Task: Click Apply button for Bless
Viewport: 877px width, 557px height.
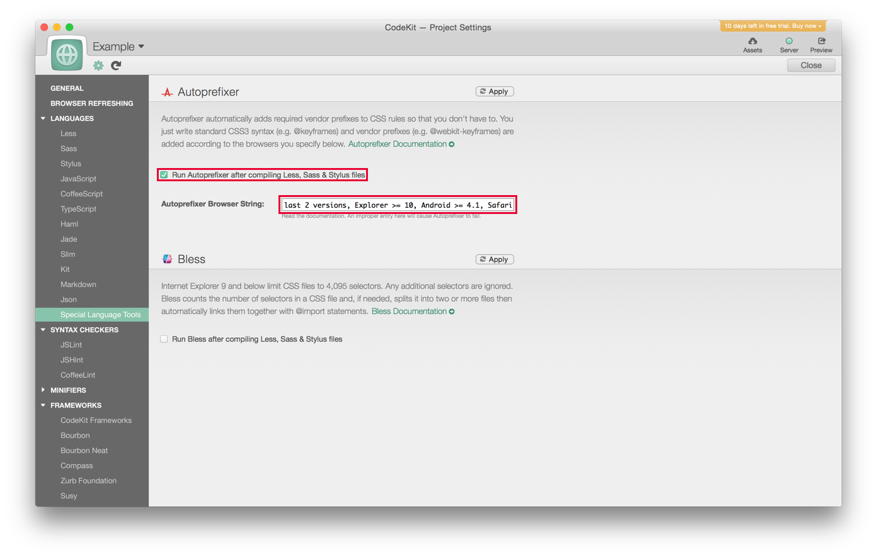Action: pyautogui.click(x=495, y=259)
